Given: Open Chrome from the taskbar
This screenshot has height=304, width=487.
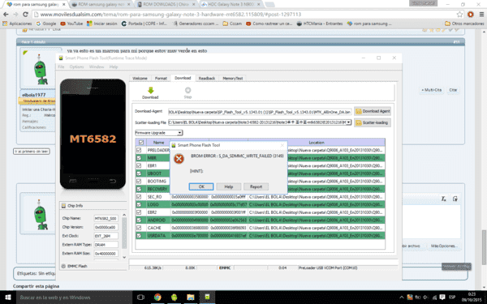Looking at the screenshot, I should pos(157,298).
